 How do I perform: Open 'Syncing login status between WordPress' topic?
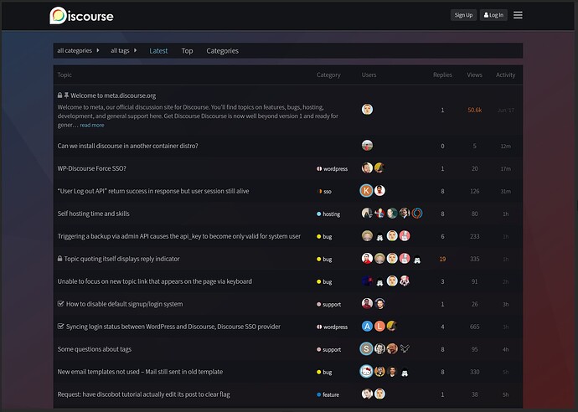coord(173,327)
